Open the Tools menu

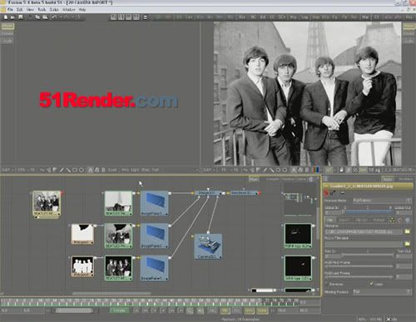[x=42, y=10]
